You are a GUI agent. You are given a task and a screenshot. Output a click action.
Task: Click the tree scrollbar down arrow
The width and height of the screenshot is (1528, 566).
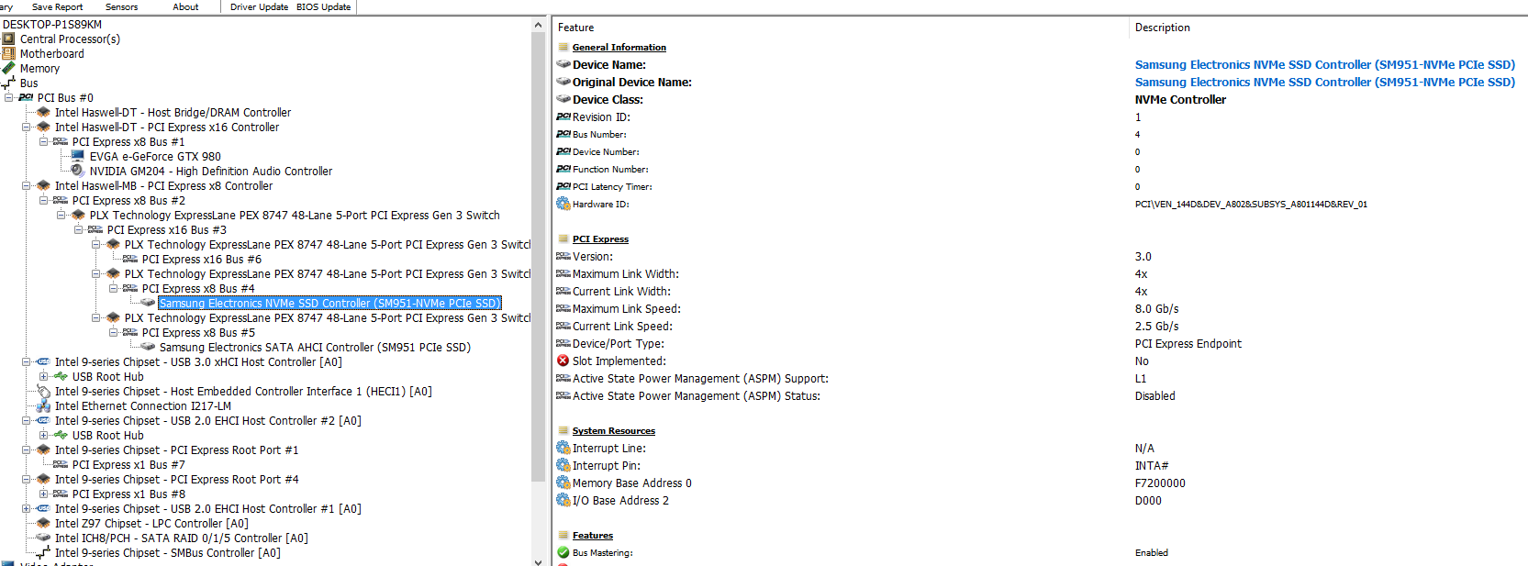(x=539, y=560)
